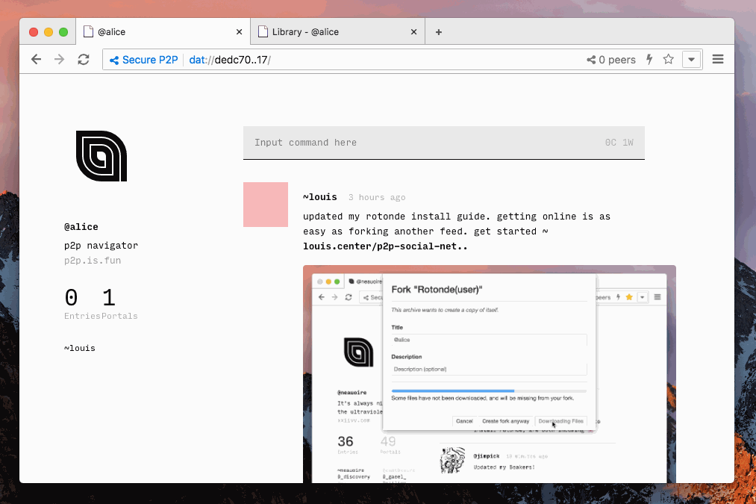This screenshot has height=504, width=756.
Task: Open a new tab with the plus button
Action: 439,32
